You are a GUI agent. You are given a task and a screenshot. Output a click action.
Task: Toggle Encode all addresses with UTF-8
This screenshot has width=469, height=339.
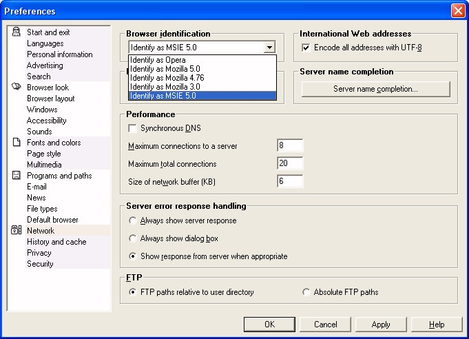[306, 48]
